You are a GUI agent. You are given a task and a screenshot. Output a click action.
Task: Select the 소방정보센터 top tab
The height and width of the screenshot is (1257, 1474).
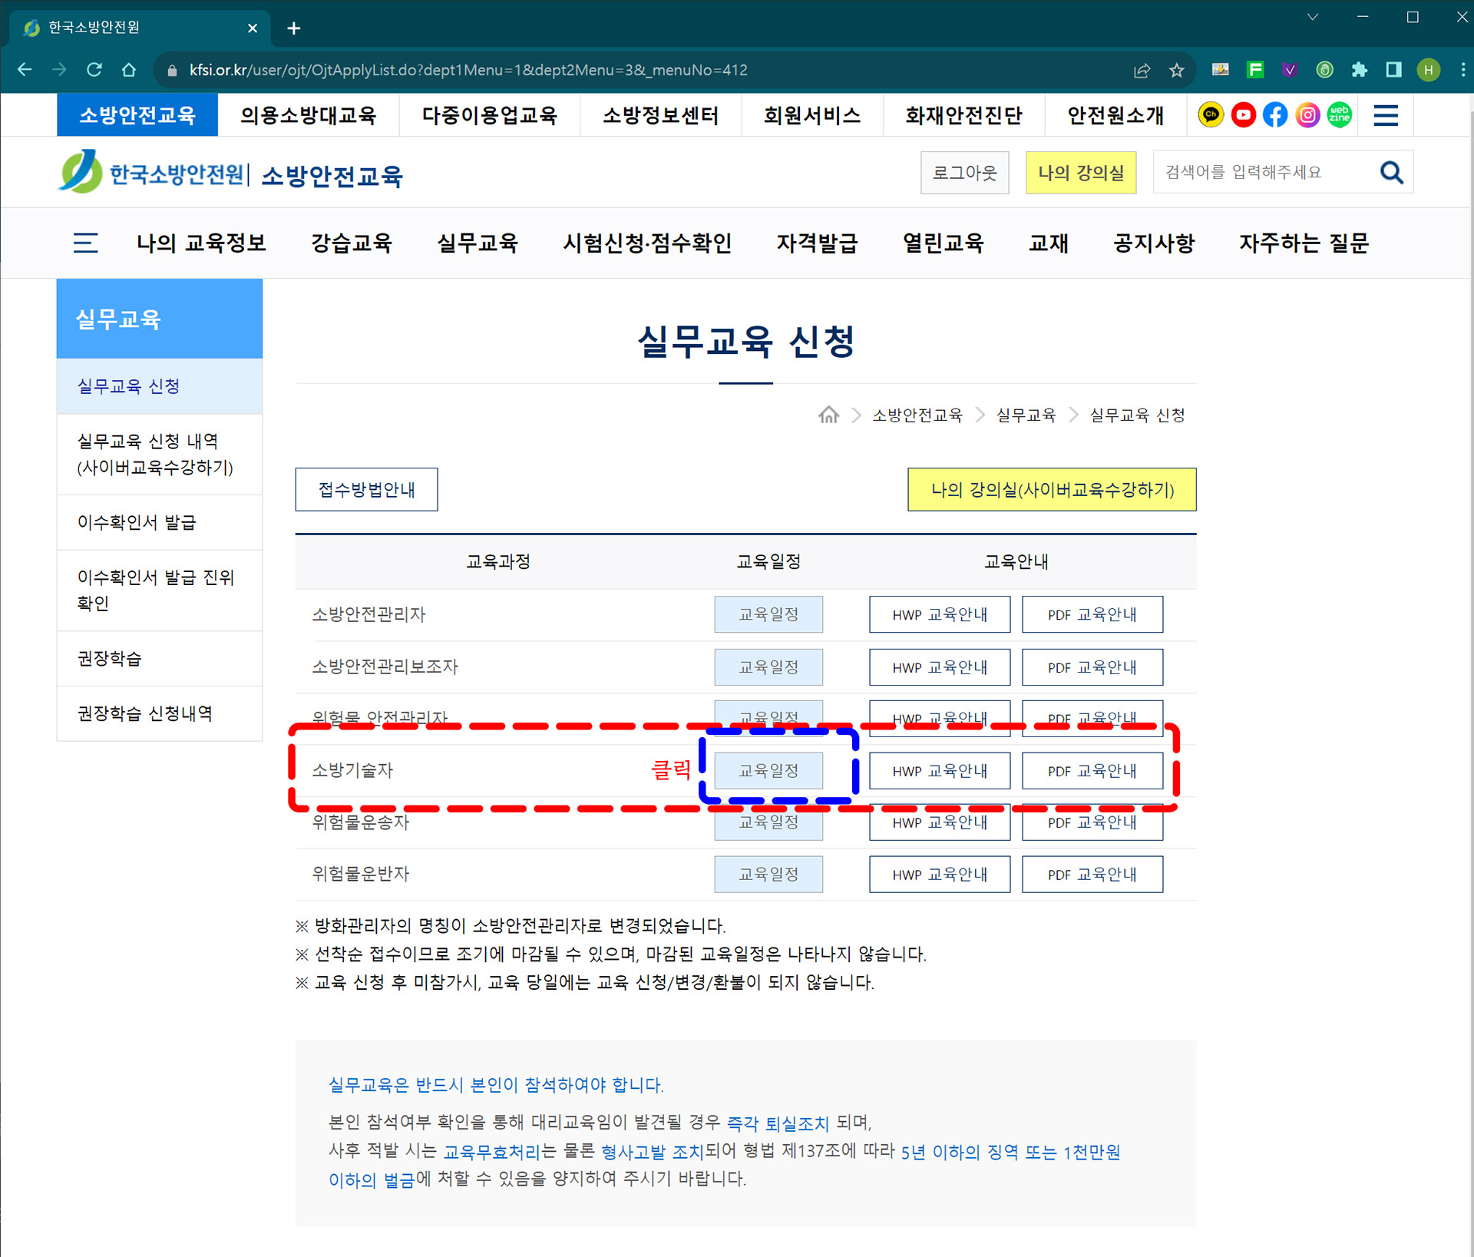tap(660, 115)
